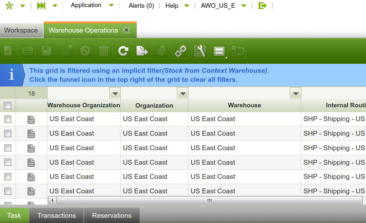This screenshot has height=223, width=366.
Task: Expand the Warehouse Organization column filter dropdown
Action: pos(115,93)
